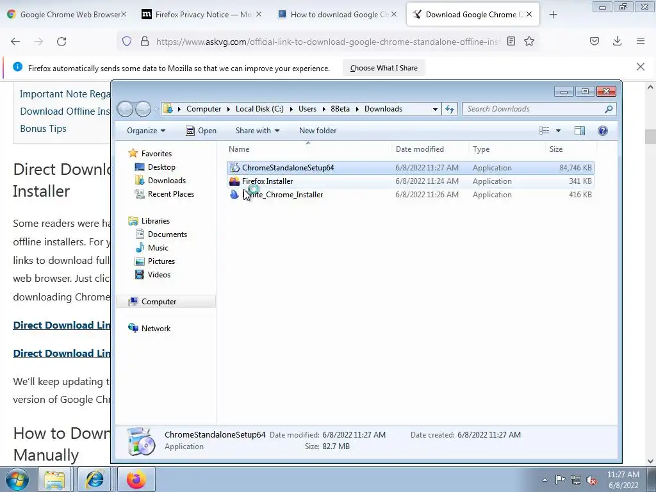
Task: Select 8Beta in the breadcrumb path
Action: (340, 109)
